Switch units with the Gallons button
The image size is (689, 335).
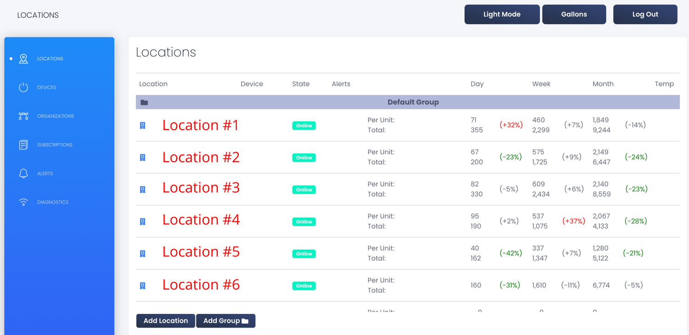coord(574,14)
